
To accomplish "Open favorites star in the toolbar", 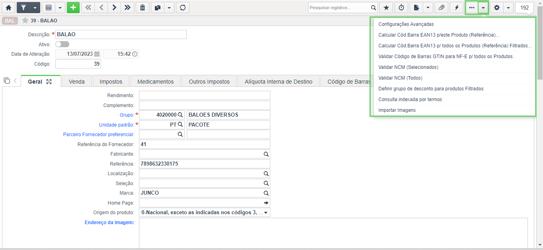I will (x=386, y=8).
